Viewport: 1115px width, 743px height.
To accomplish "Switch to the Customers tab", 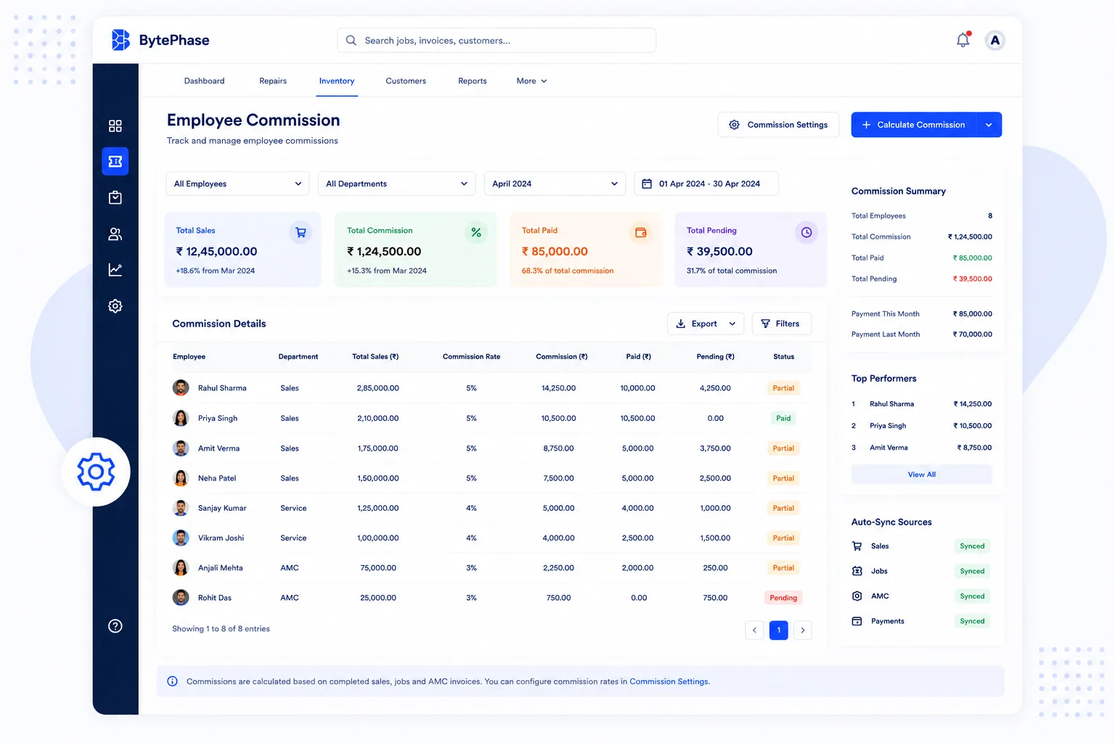I will coord(406,81).
